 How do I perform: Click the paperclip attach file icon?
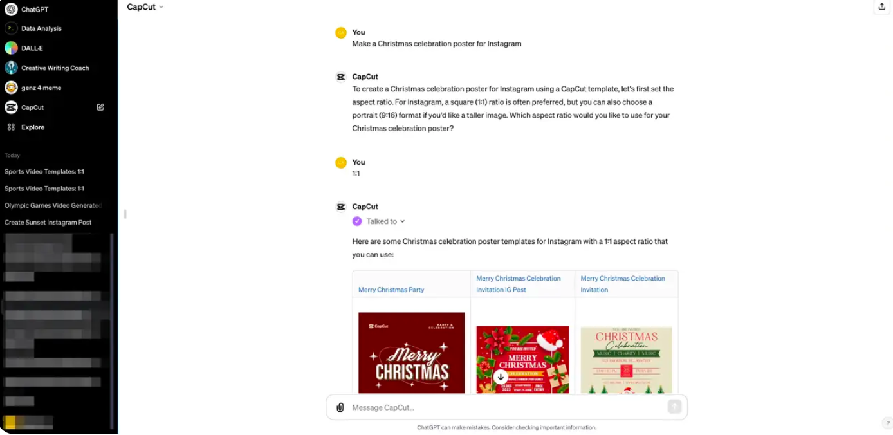click(340, 407)
